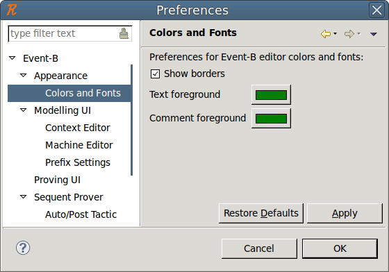Click the forward navigation arrow icon
This screenshot has width=389, height=272.
click(x=349, y=34)
